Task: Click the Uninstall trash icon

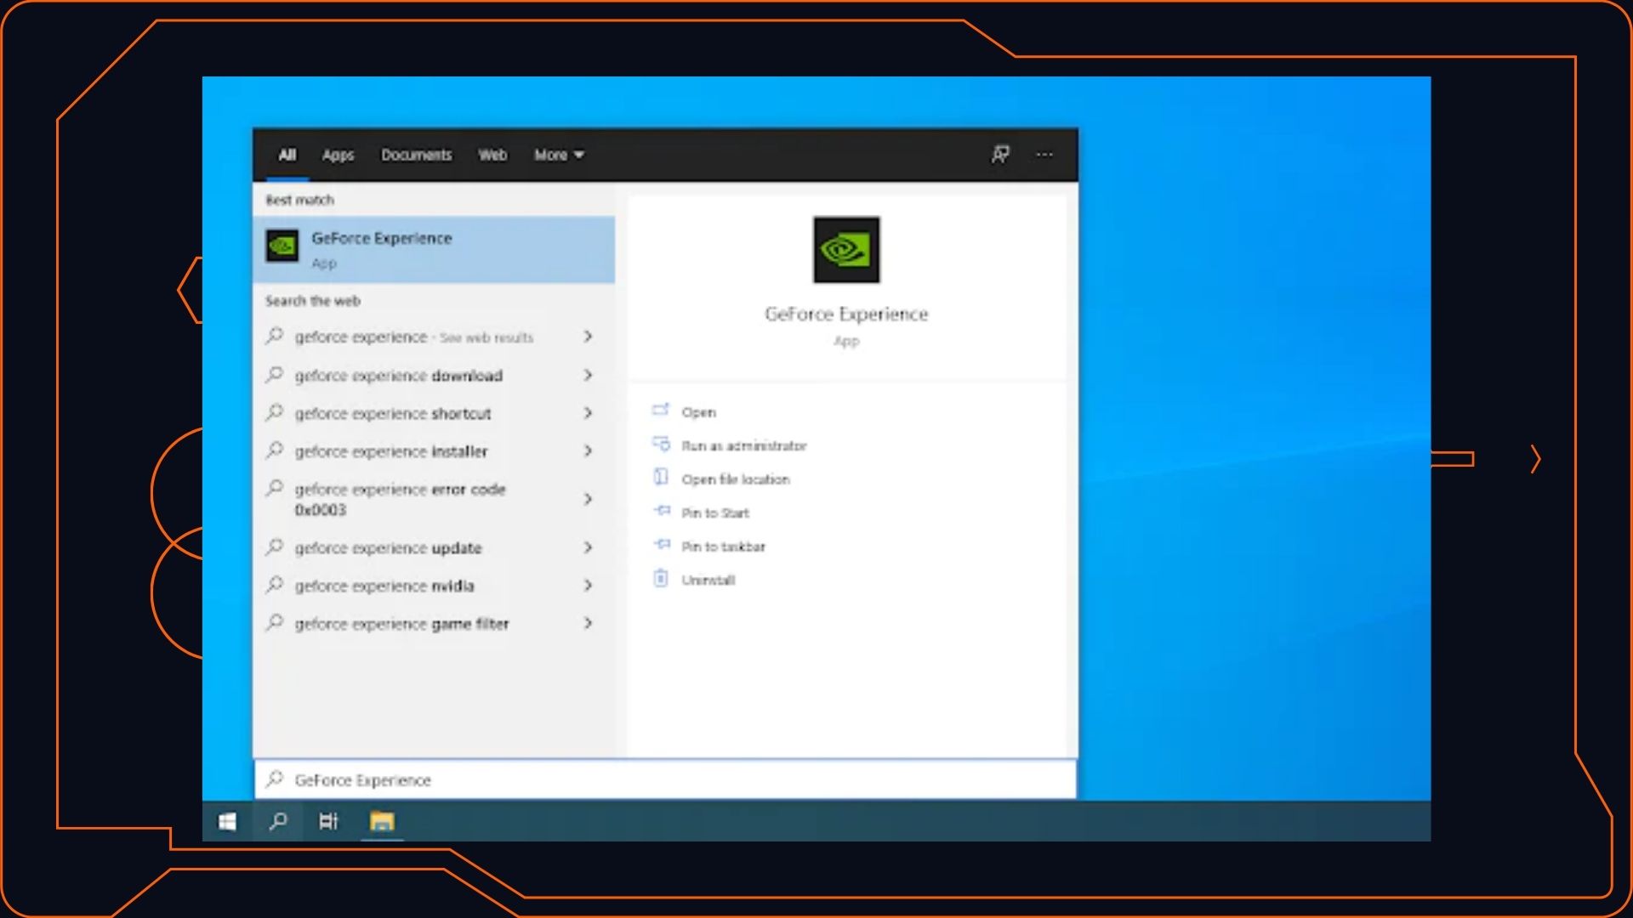Action: [x=661, y=578]
